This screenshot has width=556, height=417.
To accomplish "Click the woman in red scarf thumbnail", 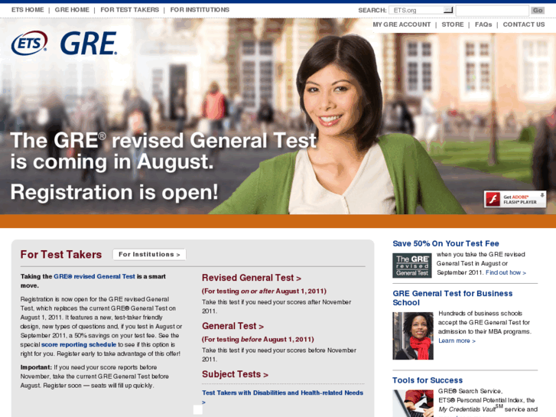I will (413, 336).
